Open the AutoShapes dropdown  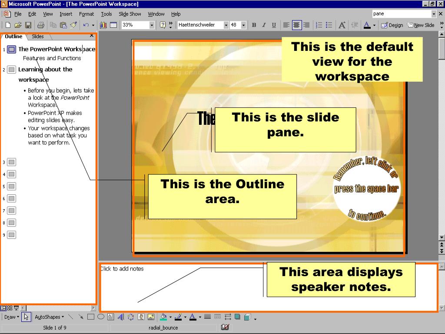50,317
